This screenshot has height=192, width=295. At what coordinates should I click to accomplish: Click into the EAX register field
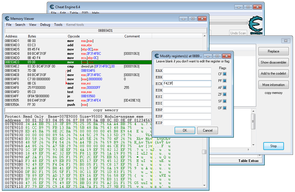pos(187,71)
